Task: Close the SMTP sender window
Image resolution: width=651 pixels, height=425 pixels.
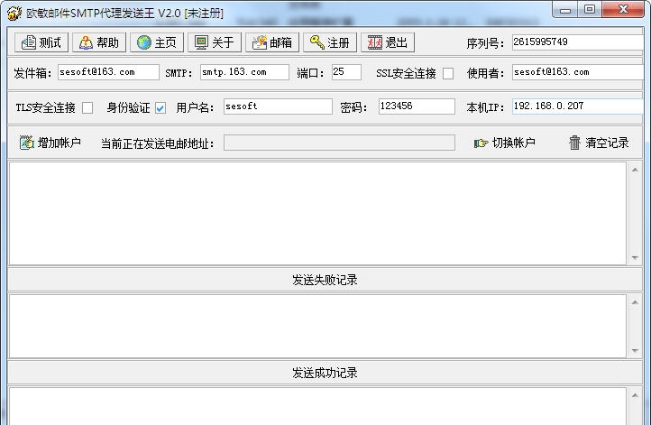Action: click(x=623, y=10)
